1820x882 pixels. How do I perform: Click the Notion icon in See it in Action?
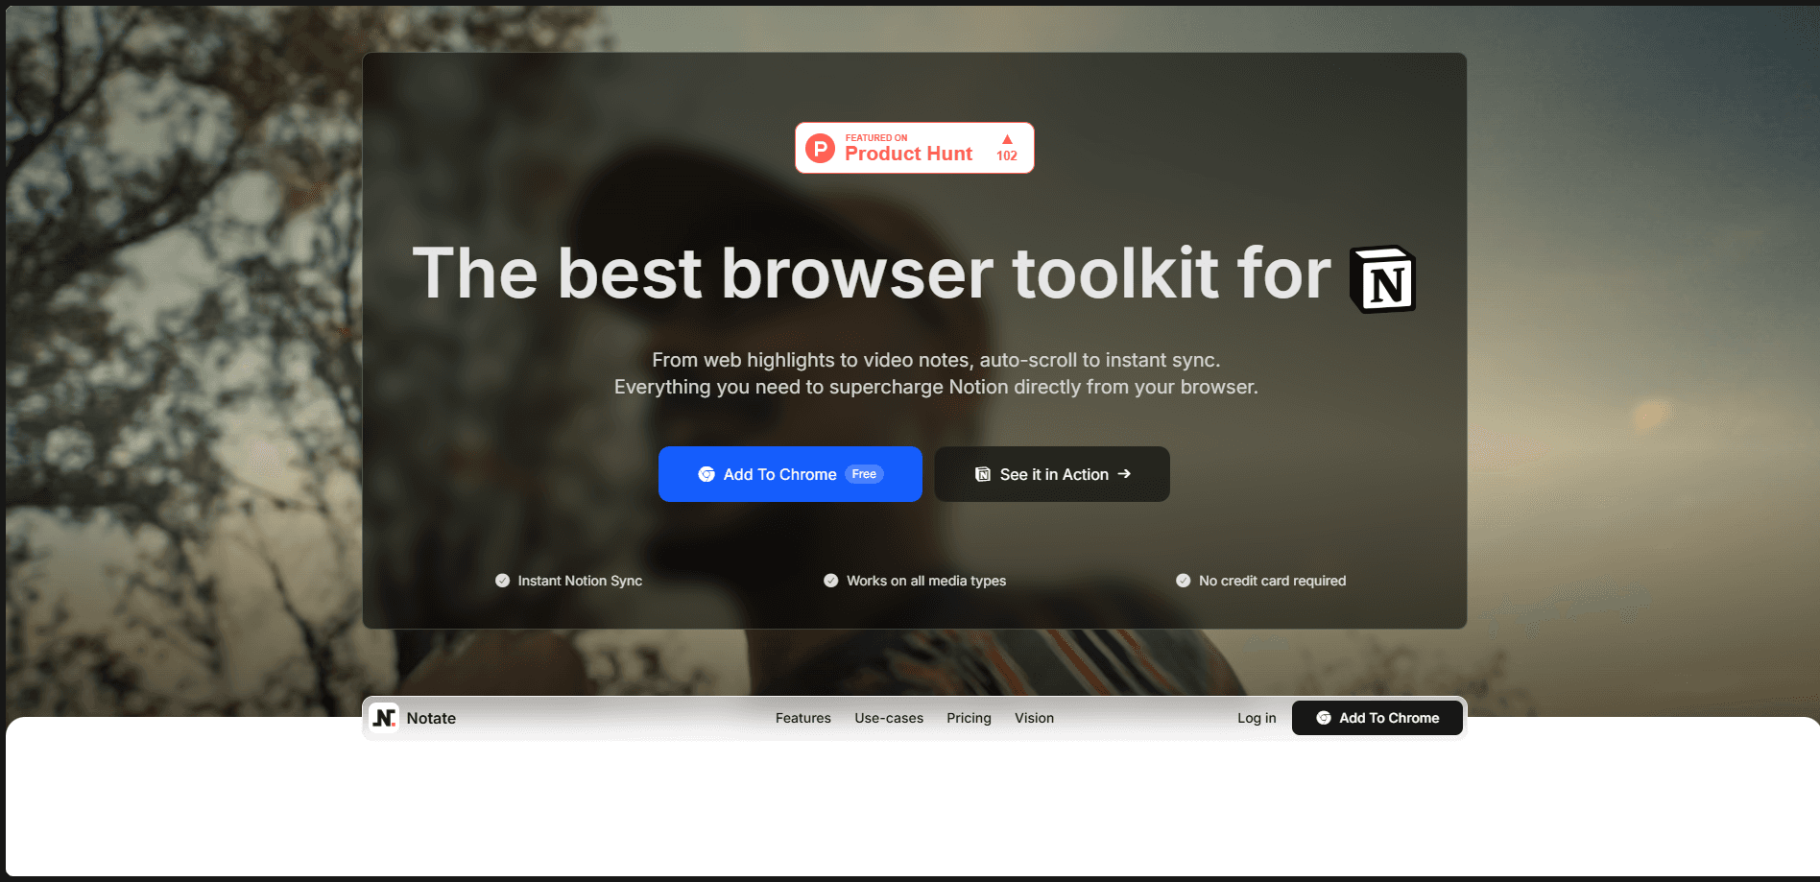[x=983, y=474]
